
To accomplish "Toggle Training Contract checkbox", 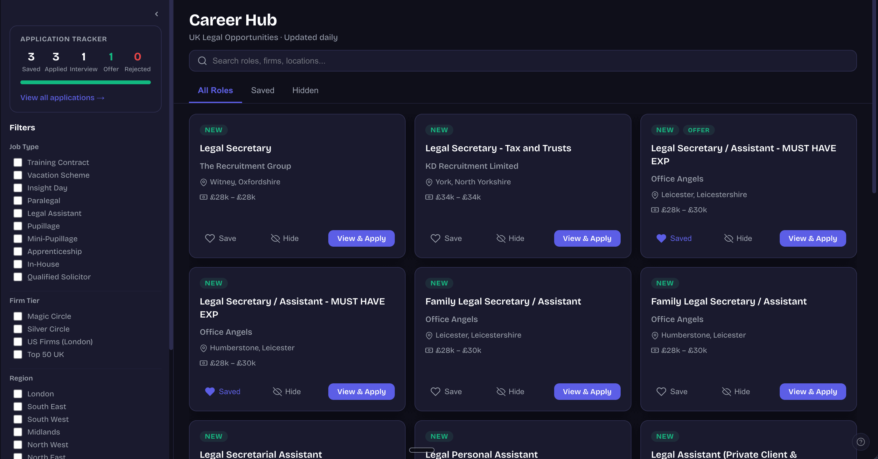I will [x=18, y=162].
